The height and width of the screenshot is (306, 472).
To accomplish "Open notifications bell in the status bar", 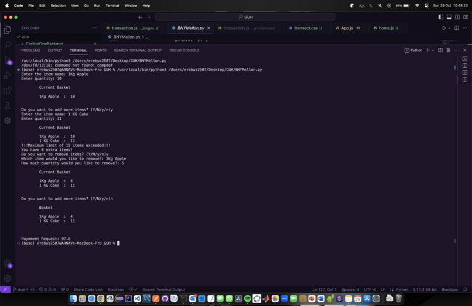I will (x=465, y=290).
